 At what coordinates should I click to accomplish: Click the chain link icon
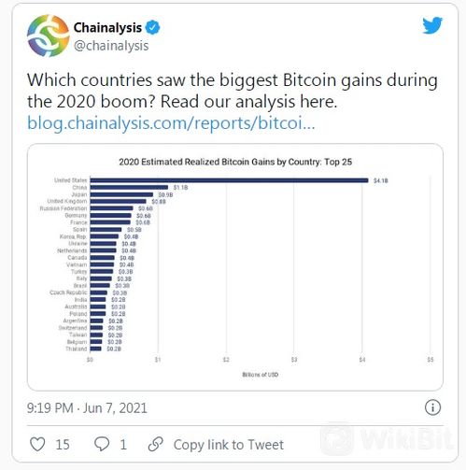[156, 444]
